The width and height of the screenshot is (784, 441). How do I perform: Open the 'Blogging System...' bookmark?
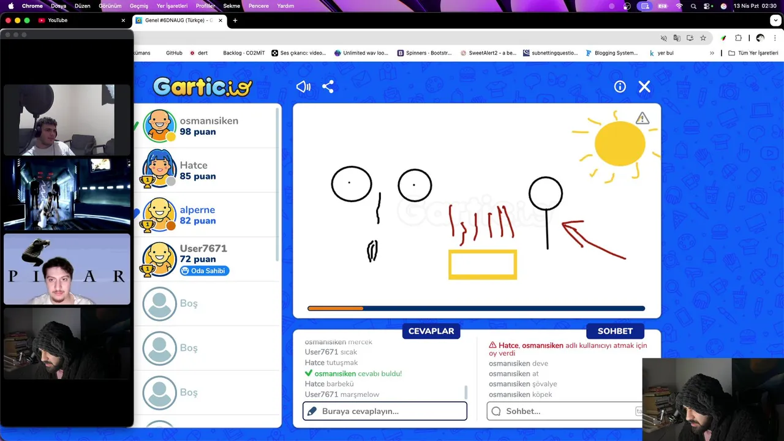tap(612, 53)
